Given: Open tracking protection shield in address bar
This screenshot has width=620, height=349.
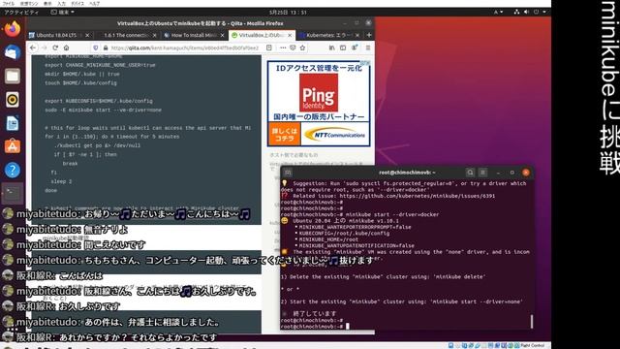Looking at the screenshot, I should coord(95,48).
